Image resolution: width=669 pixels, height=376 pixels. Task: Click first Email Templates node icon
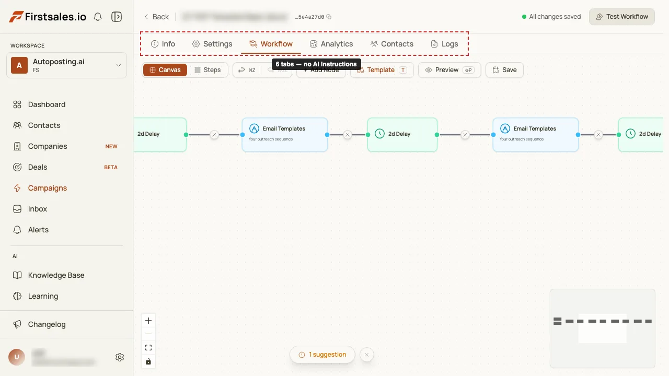(x=255, y=128)
